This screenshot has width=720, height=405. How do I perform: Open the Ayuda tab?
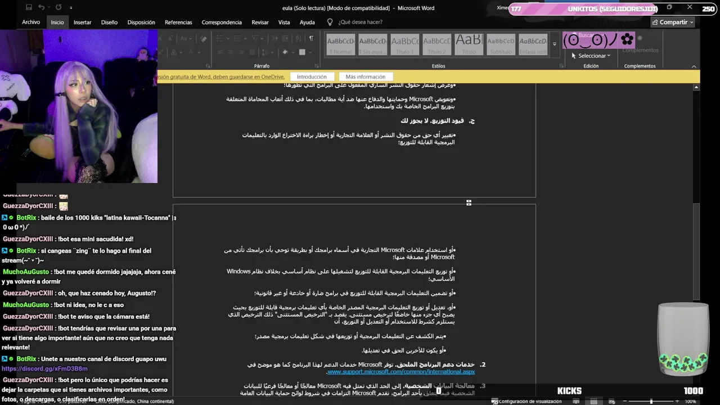coord(307,22)
